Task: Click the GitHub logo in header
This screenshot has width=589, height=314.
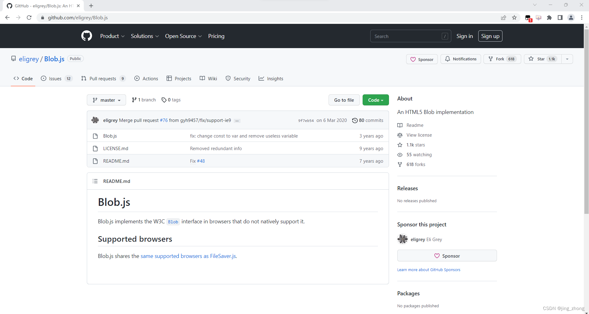Action: coord(87,36)
